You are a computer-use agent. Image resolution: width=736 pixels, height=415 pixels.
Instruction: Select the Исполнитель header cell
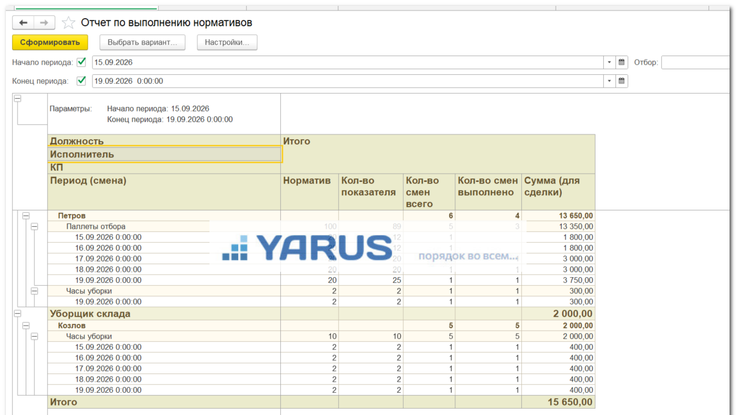164,154
